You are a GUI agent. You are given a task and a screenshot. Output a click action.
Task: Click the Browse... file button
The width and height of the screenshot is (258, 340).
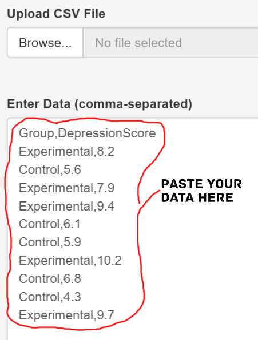45,43
